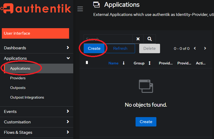Open Providers in sidebar
Viewport: 214px width, 139px height.
(18, 78)
